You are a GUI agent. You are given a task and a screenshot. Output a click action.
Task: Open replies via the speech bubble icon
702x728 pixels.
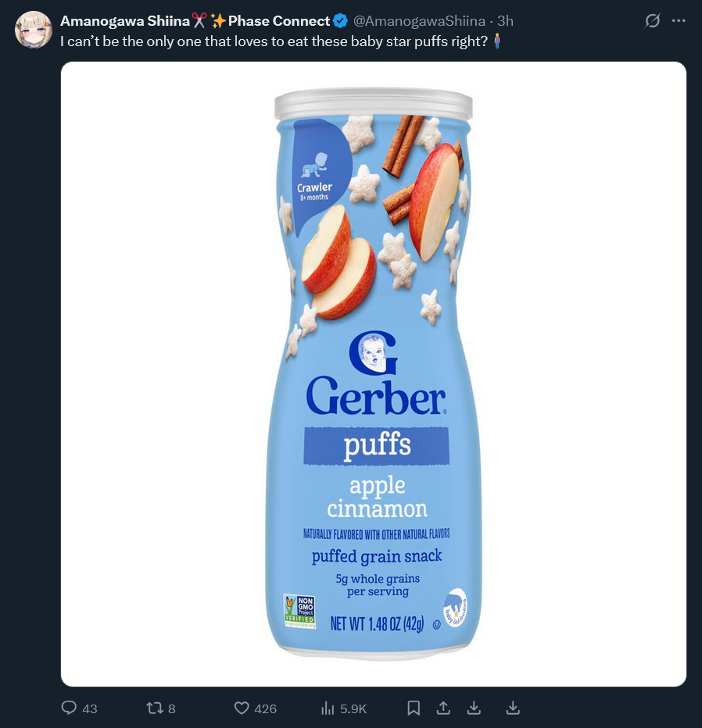click(69, 708)
